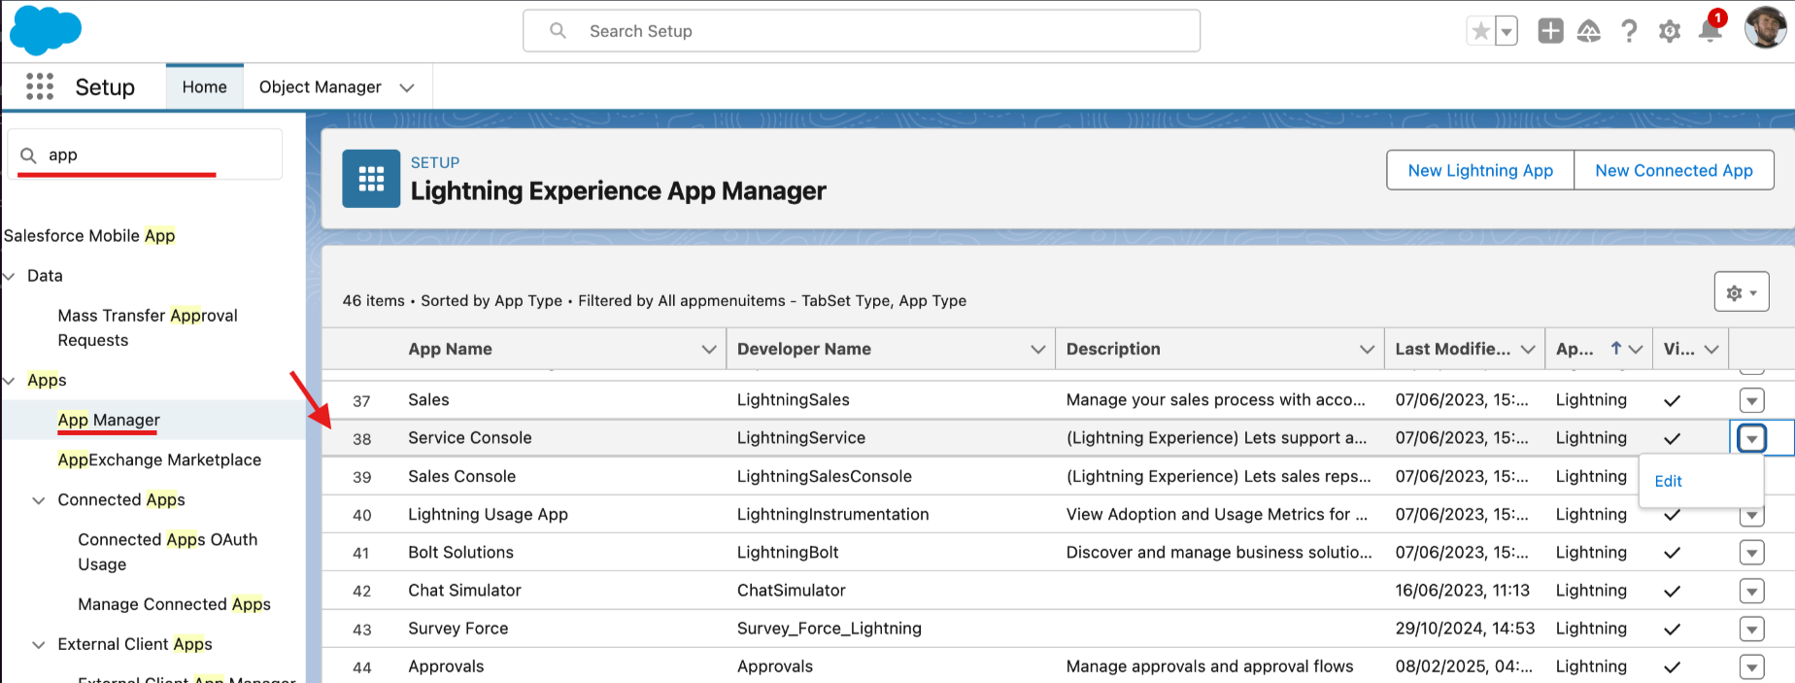Click the 29/10/2024, 14:53 date cell
1795x683 pixels.
1465,628
